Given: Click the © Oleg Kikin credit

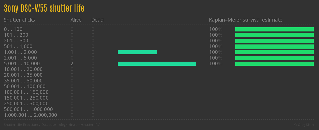Looking at the screenshot, I should click(x=304, y=125).
